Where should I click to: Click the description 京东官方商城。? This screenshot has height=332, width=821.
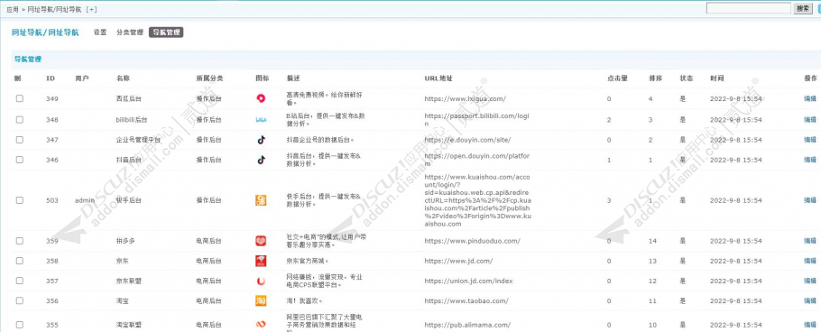pos(308,261)
